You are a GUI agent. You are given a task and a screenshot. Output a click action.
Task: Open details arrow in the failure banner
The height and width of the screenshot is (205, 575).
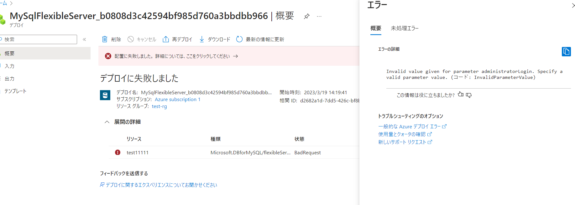point(236,56)
